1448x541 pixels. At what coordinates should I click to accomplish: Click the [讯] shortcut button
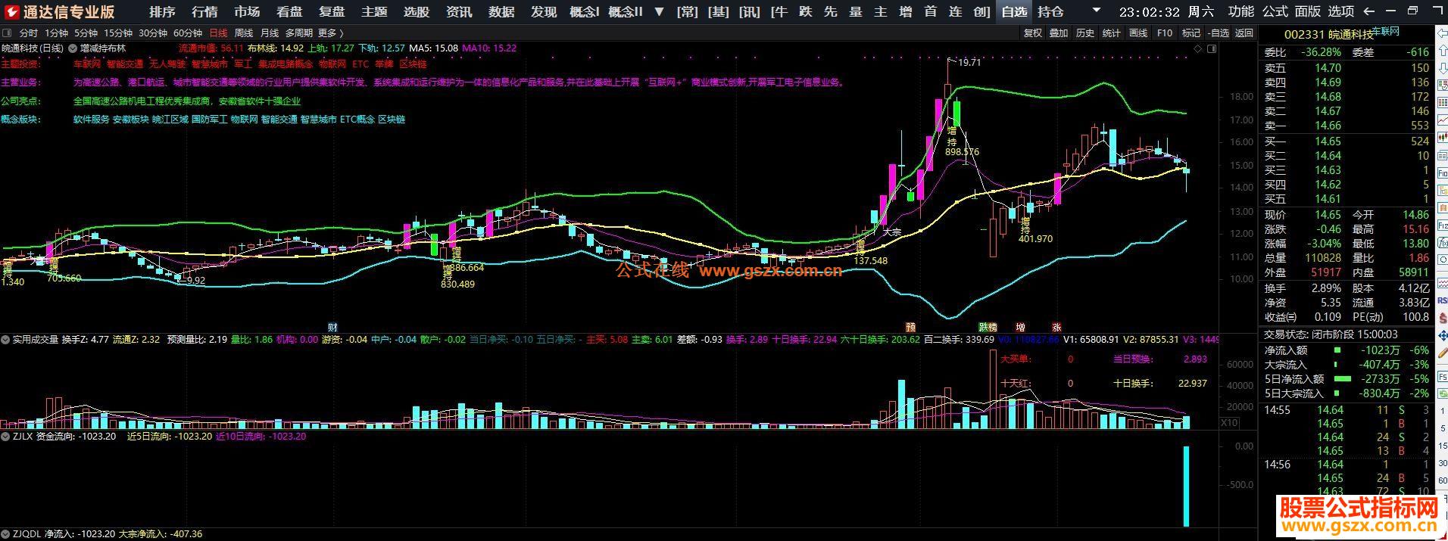(x=749, y=12)
